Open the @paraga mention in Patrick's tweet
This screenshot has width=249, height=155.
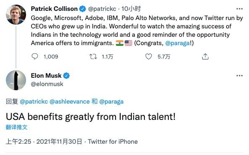tap(177, 43)
